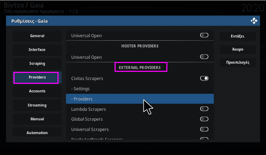Viewport: 266px width, 155px height.
Task: Enable the Global Scrapers toggle
Action: point(204,119)
